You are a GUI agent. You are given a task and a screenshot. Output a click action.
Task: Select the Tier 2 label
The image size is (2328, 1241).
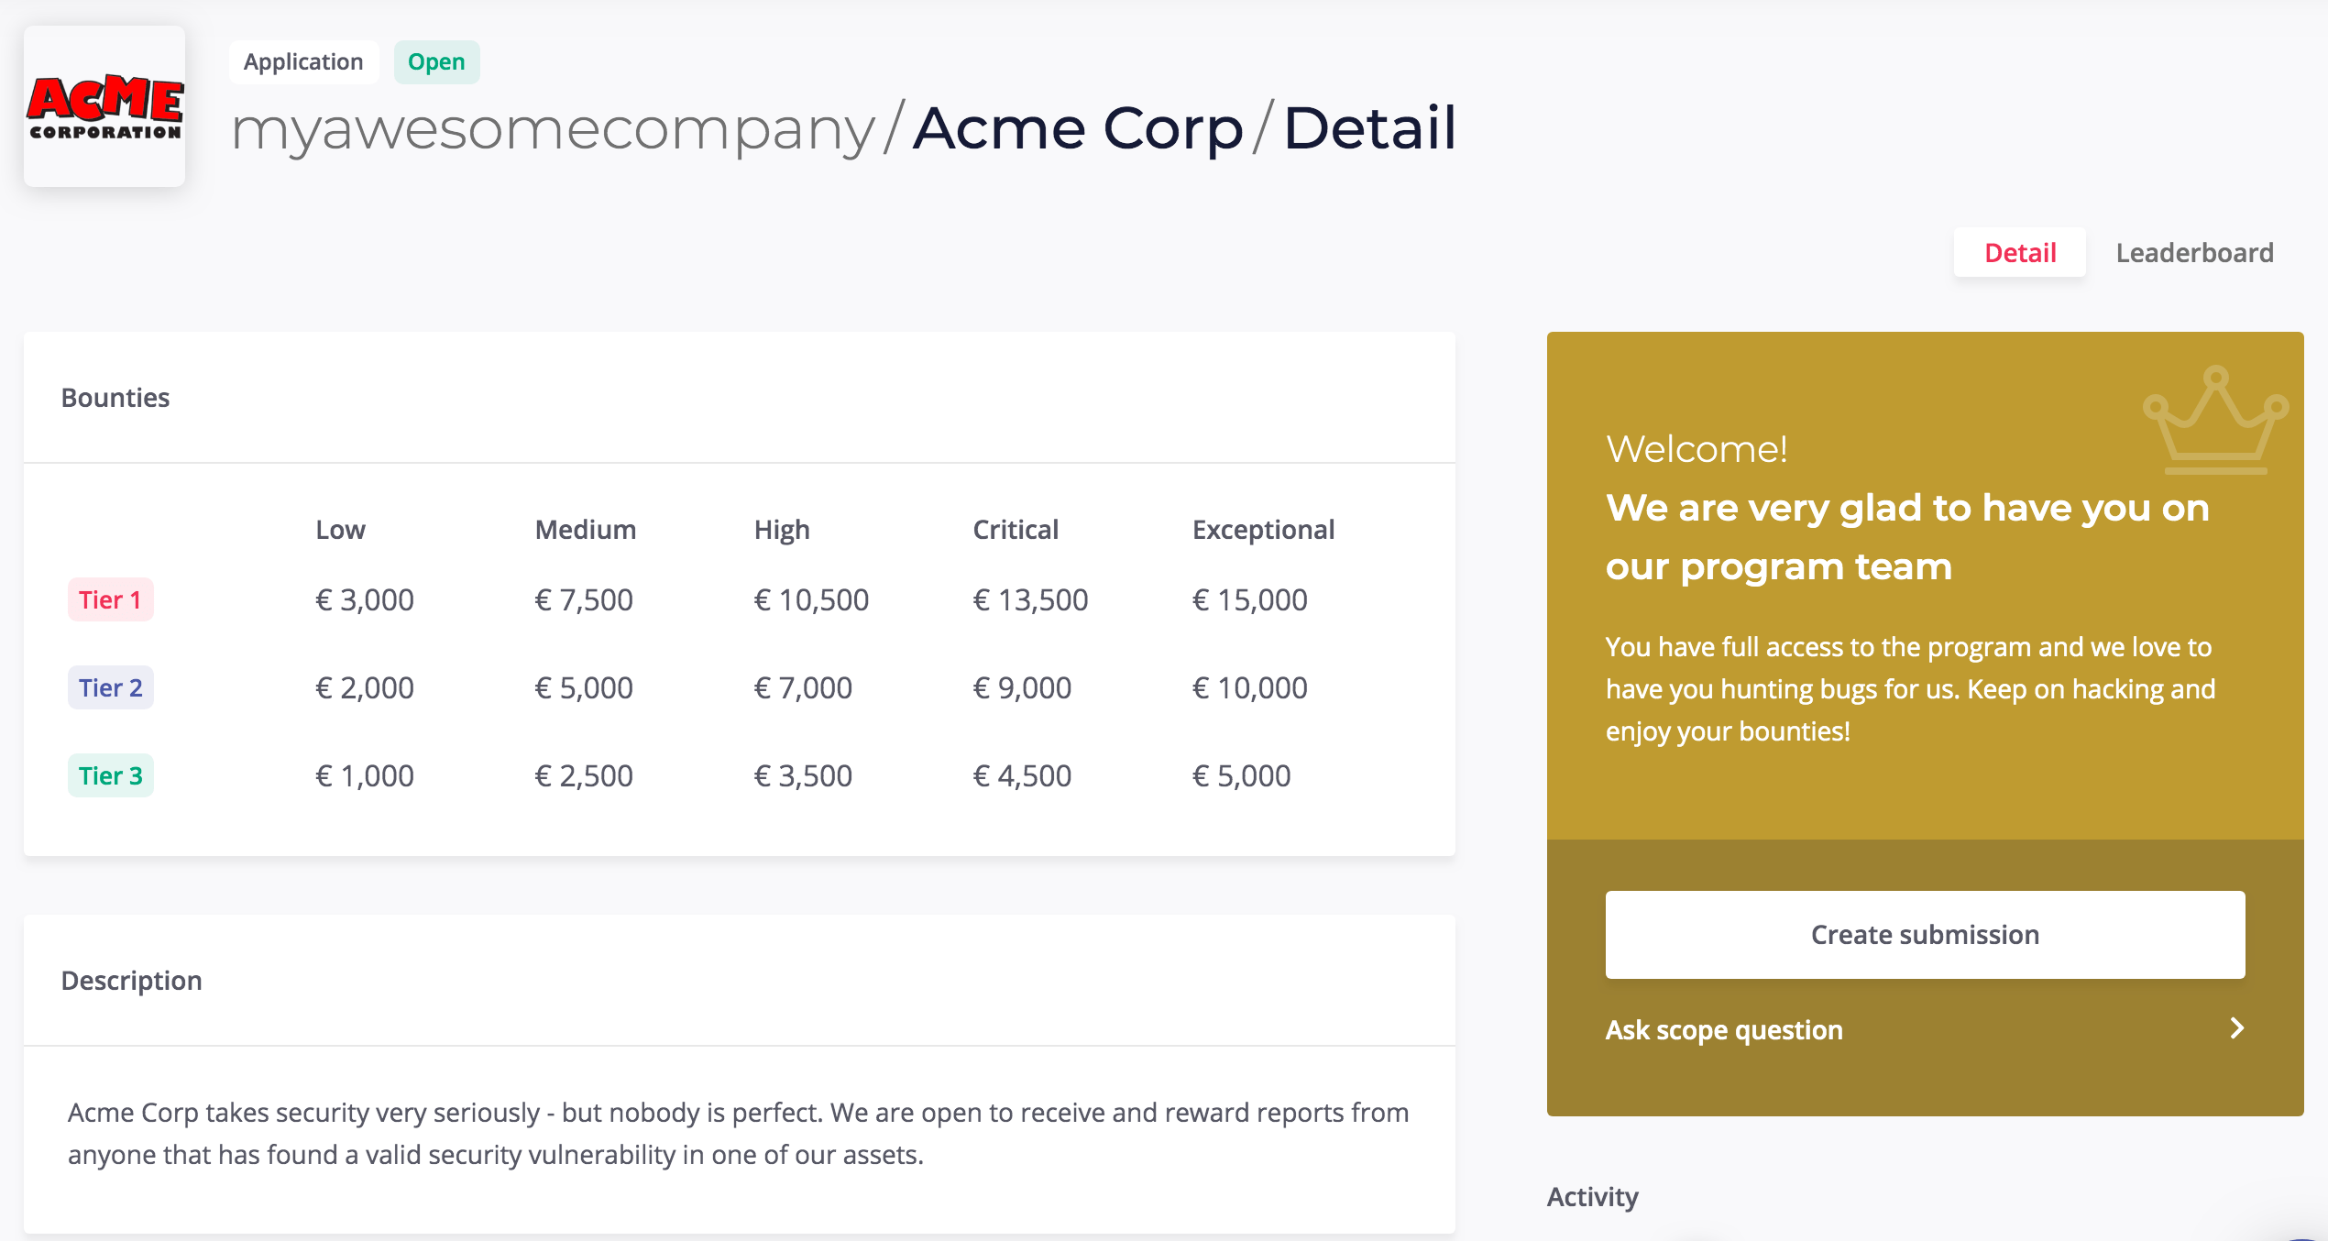[110, 688]
